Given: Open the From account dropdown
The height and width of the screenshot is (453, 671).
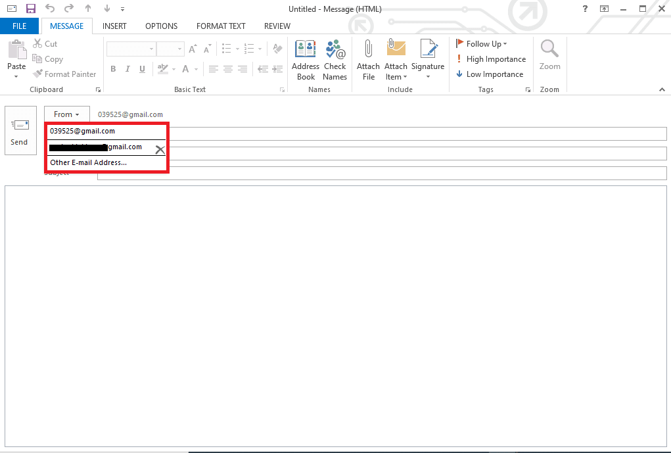Looking at the screenshot, I should coord(66,114).
